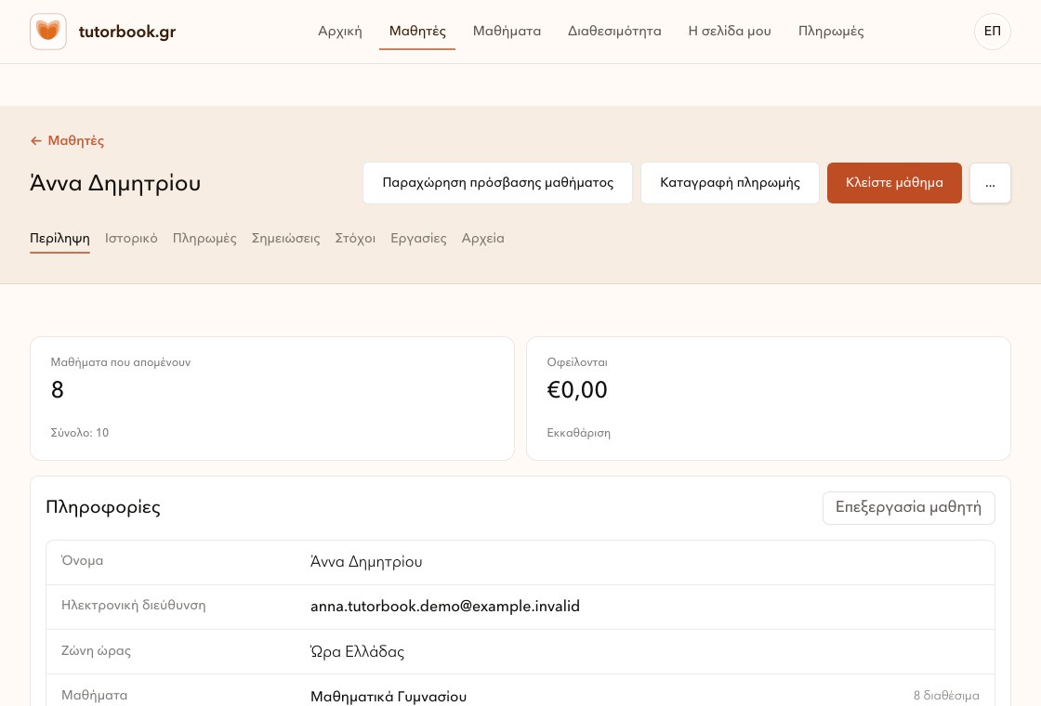Click Επεξεργασία μαθητή button
Viewport: 1041px width, 706px height.
click(x=908, y=507)
